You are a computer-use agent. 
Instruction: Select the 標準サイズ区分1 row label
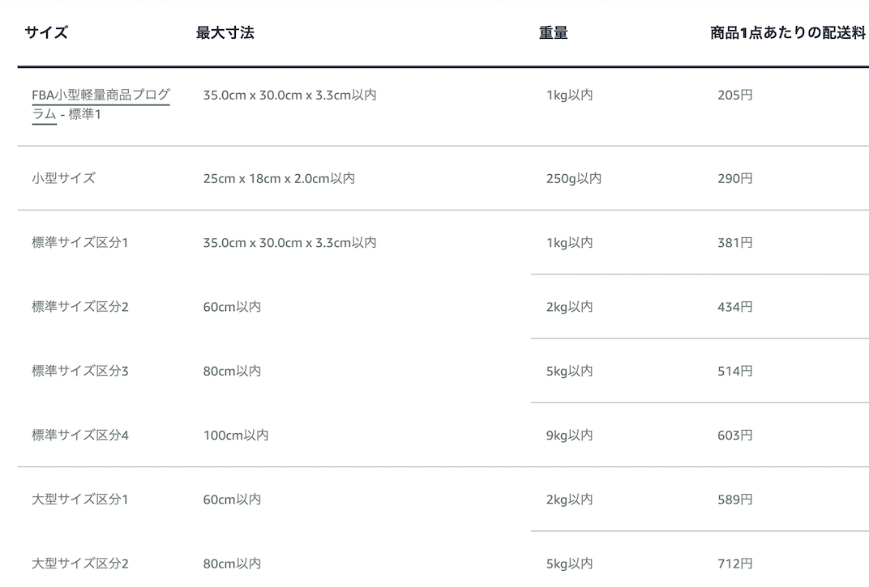click(x=79, y=243)
